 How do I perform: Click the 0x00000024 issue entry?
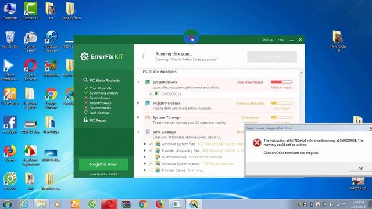tap(171, 94)
